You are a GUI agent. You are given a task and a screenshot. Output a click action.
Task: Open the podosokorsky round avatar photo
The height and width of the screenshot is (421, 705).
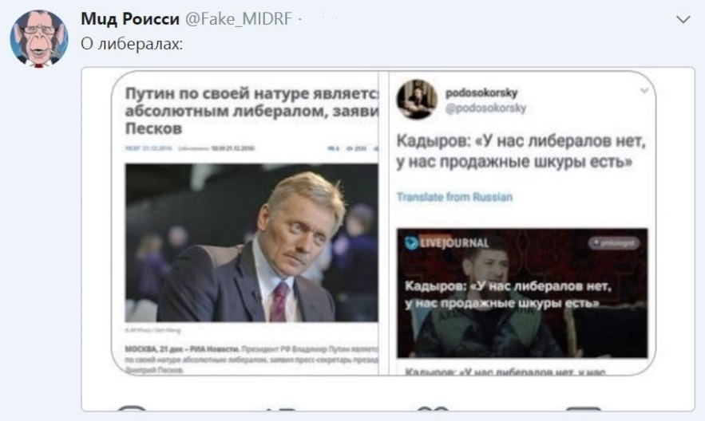(x=417, y=99)
